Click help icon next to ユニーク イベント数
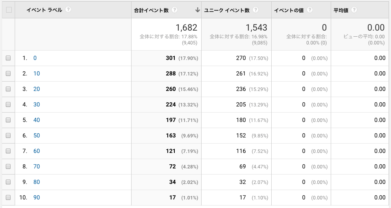 [x=256, y=10]
